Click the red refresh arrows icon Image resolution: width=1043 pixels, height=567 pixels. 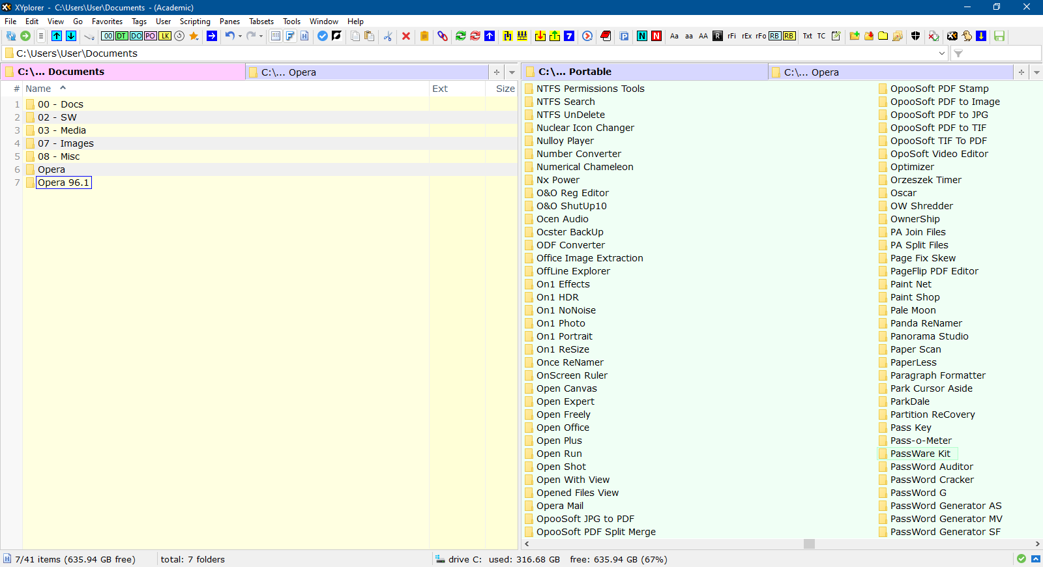click(x=475, y=36)
